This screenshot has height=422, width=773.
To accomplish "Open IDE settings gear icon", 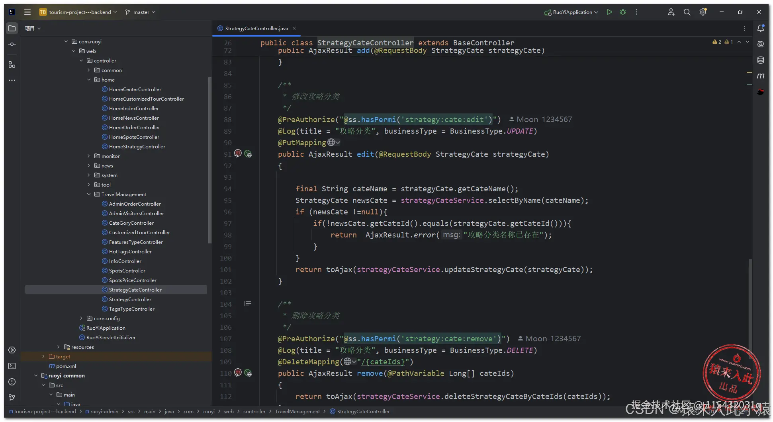I will 703,12.
